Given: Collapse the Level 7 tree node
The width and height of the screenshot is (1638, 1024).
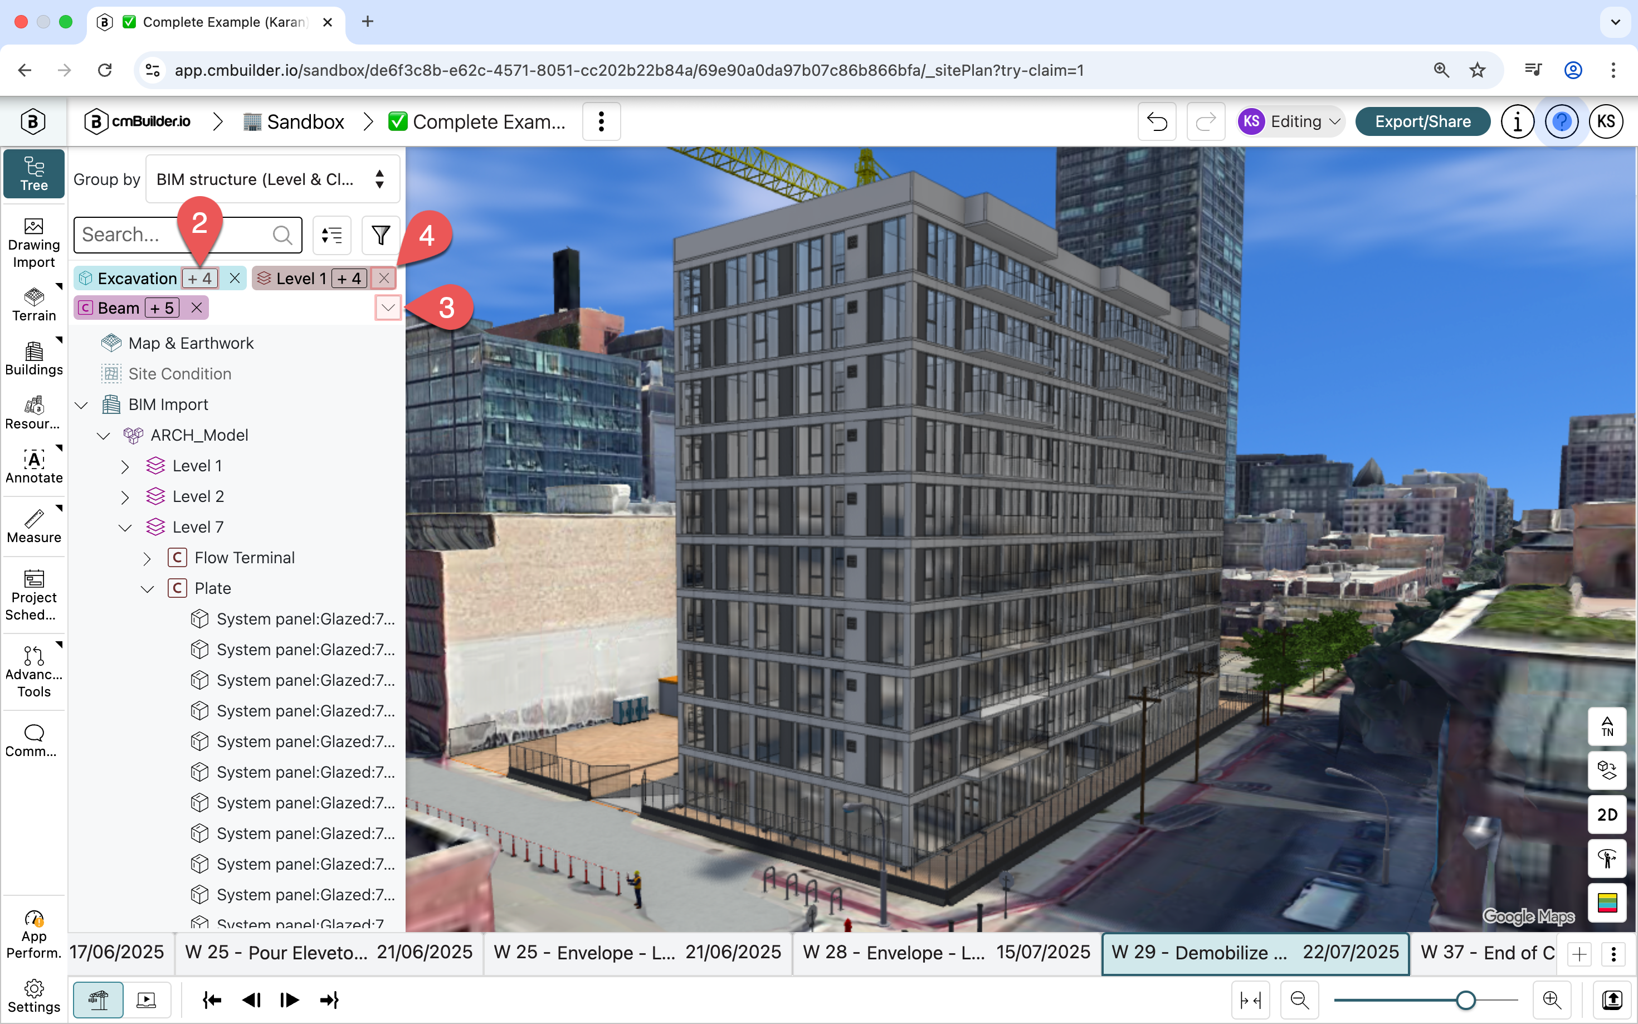Looking at the screenshot, I should point(125,528).
